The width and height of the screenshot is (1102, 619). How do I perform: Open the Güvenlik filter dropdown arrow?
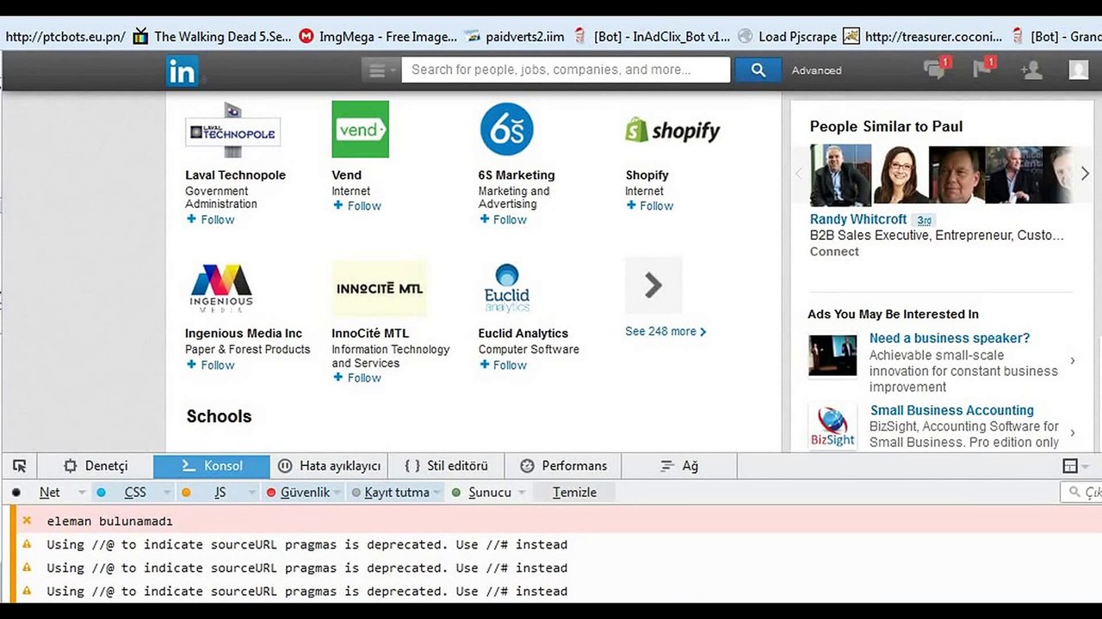pyautogui.click(x=337, y=493)
